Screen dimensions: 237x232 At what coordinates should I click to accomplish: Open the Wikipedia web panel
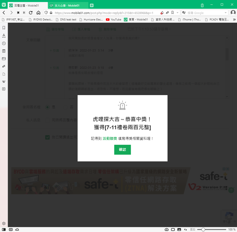pos(4,82)
